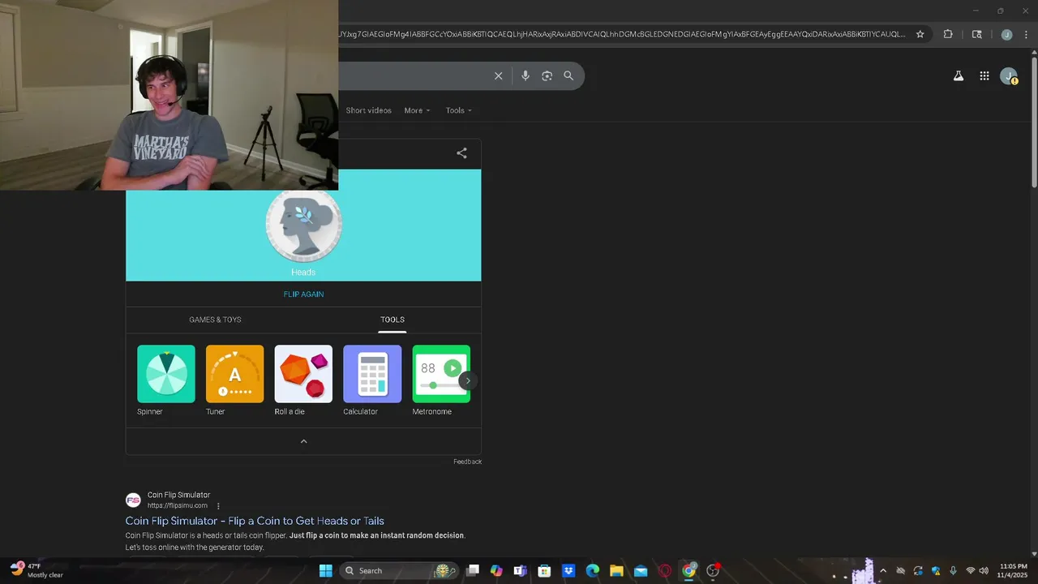This screenshot has height=584, width=1038.
Task: Bookmark this page with the star icon
Action: 920,34
